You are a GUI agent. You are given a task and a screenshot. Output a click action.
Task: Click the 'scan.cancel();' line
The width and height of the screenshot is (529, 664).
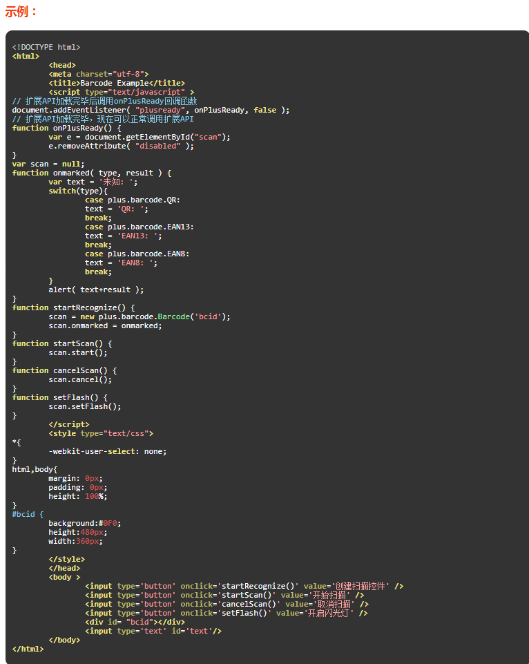80,379
